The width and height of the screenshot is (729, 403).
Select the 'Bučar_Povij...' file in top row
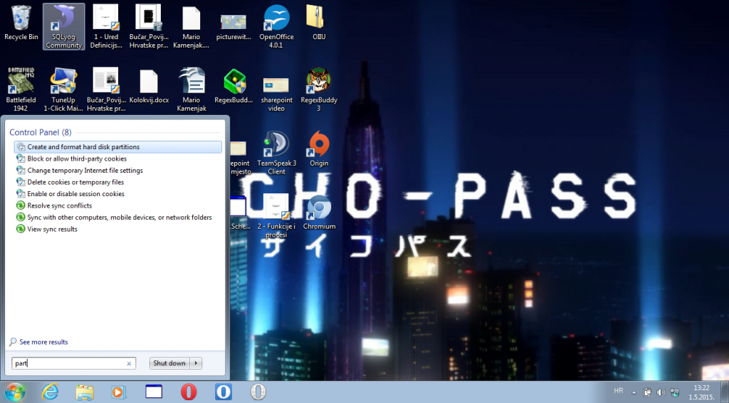[149, 26]
